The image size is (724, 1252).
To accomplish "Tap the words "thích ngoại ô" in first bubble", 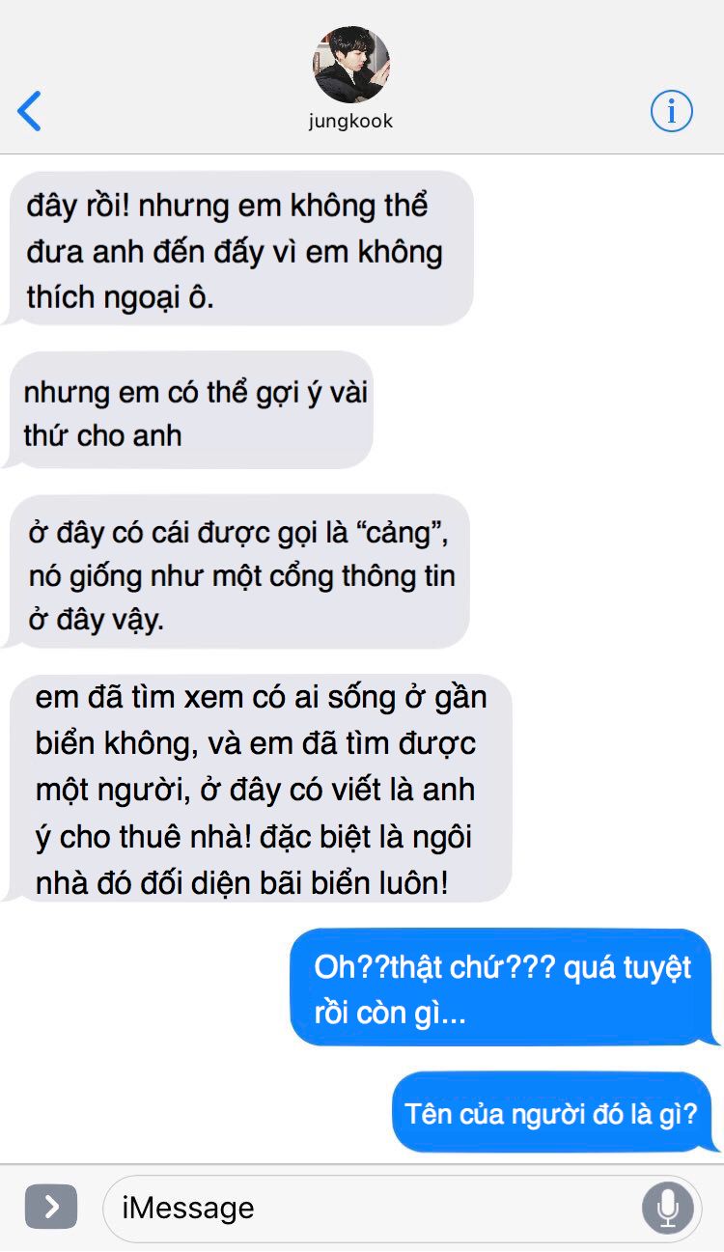I will 120,297.
